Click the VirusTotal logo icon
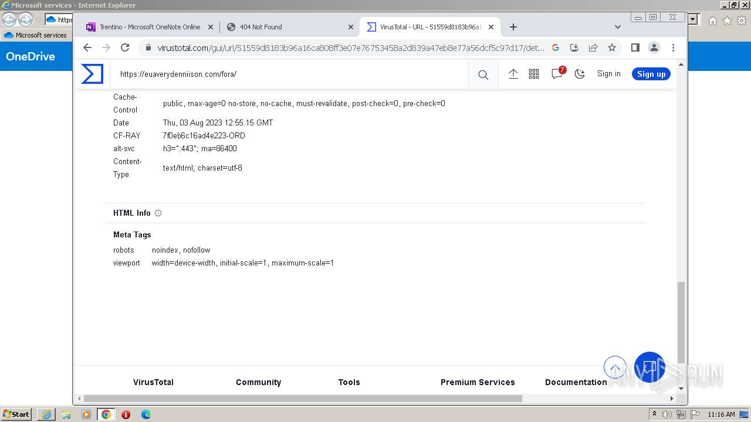The image size is (751, 422). pyautogui.click(x=92, y=74)
